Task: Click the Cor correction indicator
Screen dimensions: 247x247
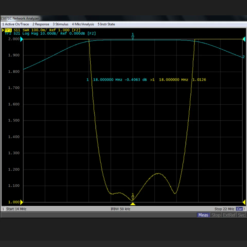Action: [239, 209]
